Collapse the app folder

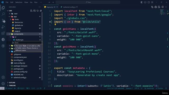[x=10, y=17]
